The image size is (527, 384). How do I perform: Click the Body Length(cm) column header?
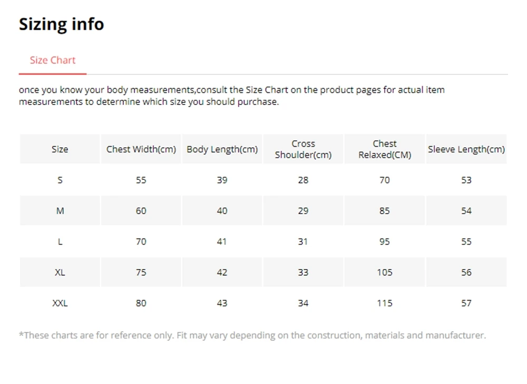[x=222, y=149]
